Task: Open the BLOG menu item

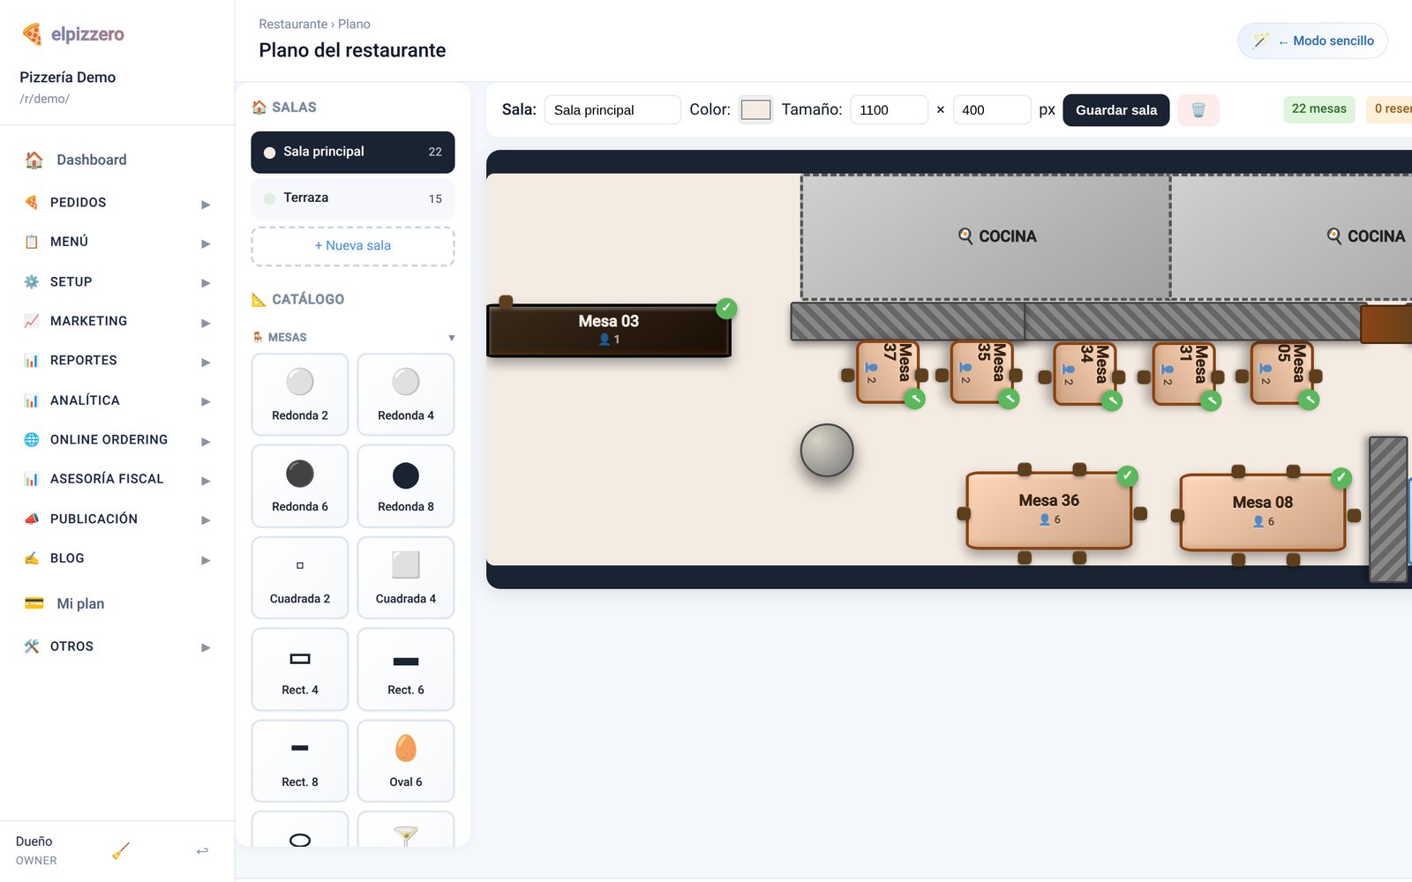Action: [x=116, y=558]
